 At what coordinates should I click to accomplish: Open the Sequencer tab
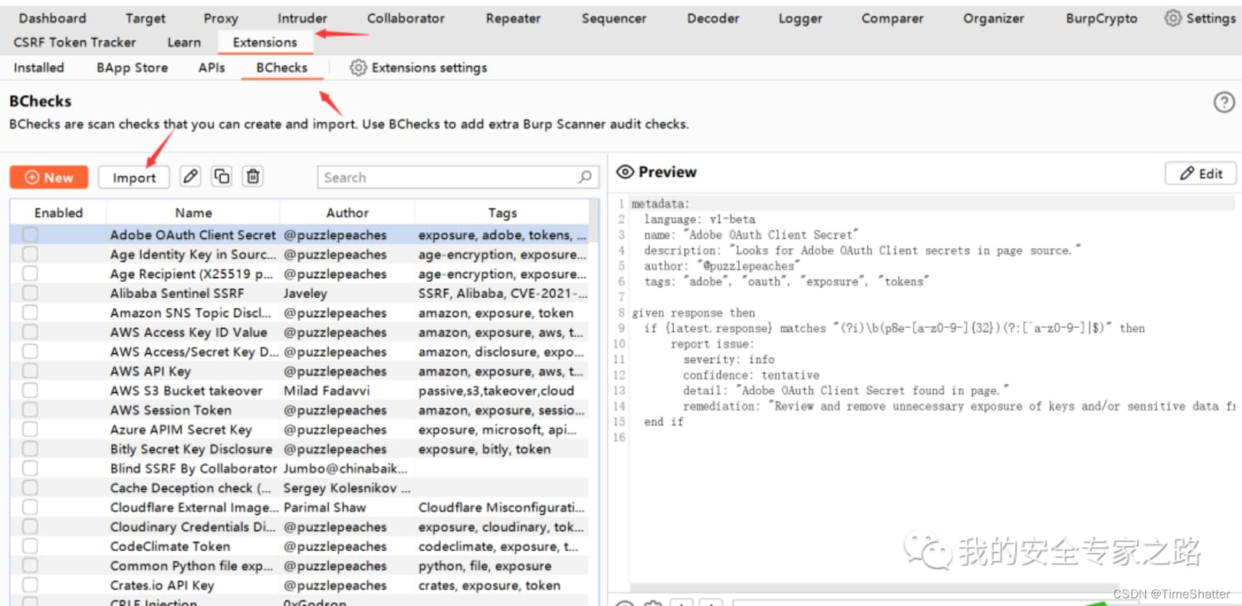(x=613, y=18)
